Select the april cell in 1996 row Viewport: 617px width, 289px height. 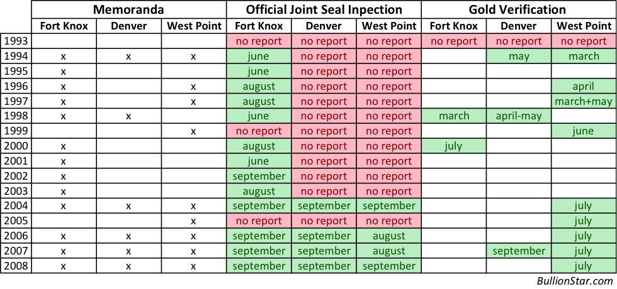(583, 86)
